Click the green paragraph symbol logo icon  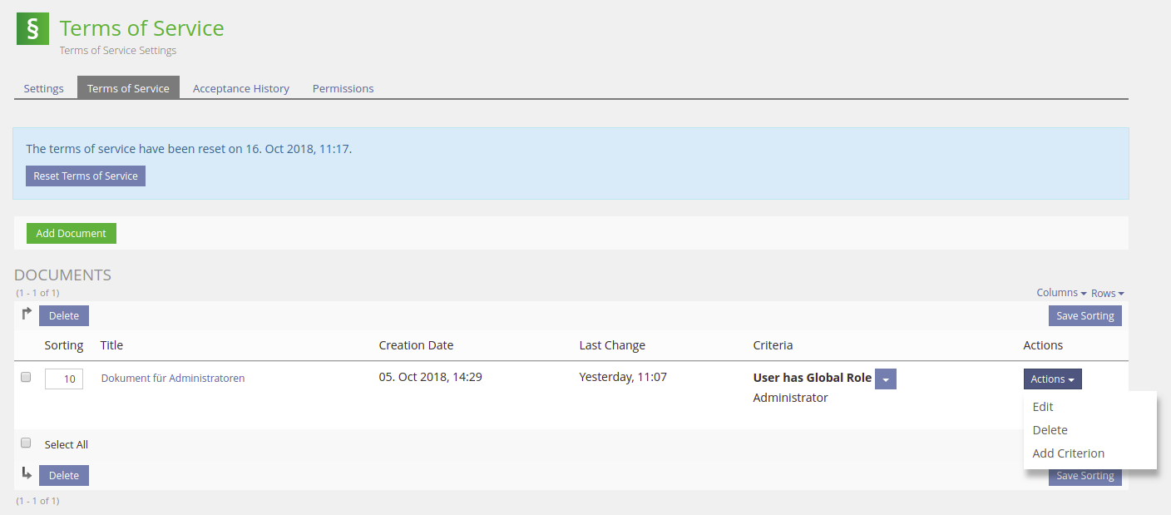point(33,29)
